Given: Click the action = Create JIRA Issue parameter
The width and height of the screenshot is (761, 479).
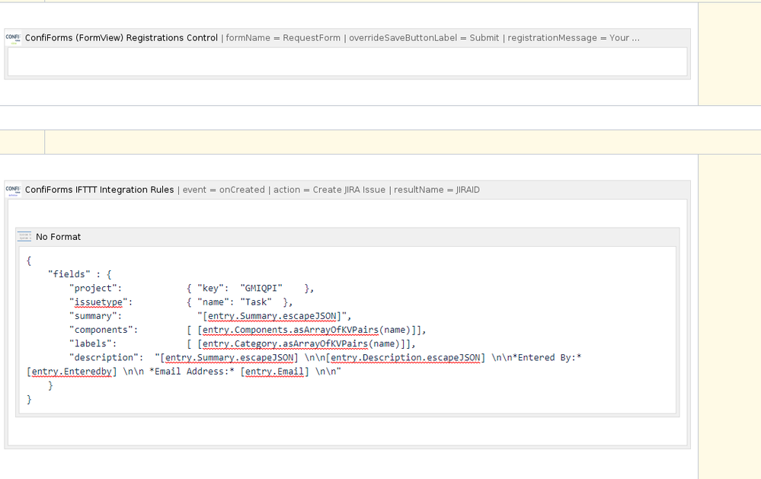Looking at the screenshot, I should [x=329, y=190].
